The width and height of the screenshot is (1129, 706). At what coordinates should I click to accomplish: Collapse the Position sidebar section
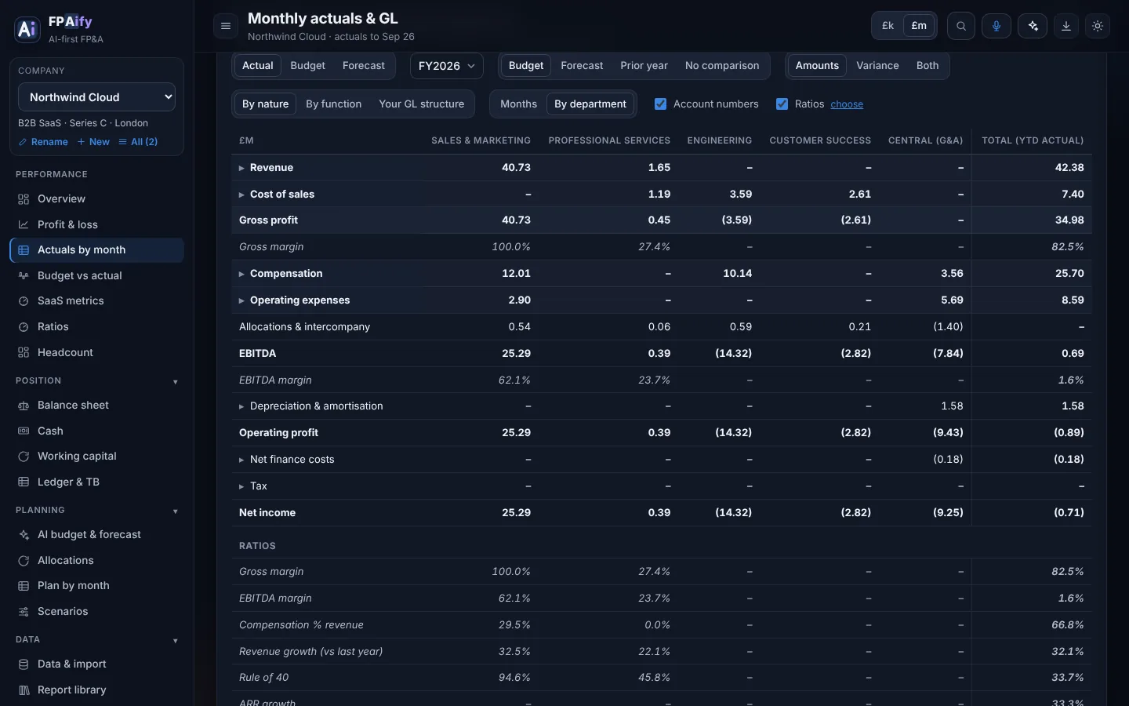(175, 382)
